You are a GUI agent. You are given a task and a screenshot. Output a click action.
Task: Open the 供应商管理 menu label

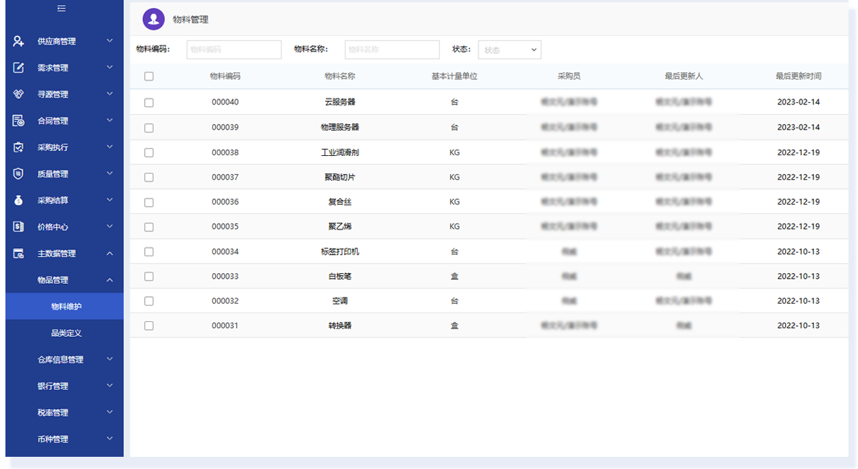56,41
